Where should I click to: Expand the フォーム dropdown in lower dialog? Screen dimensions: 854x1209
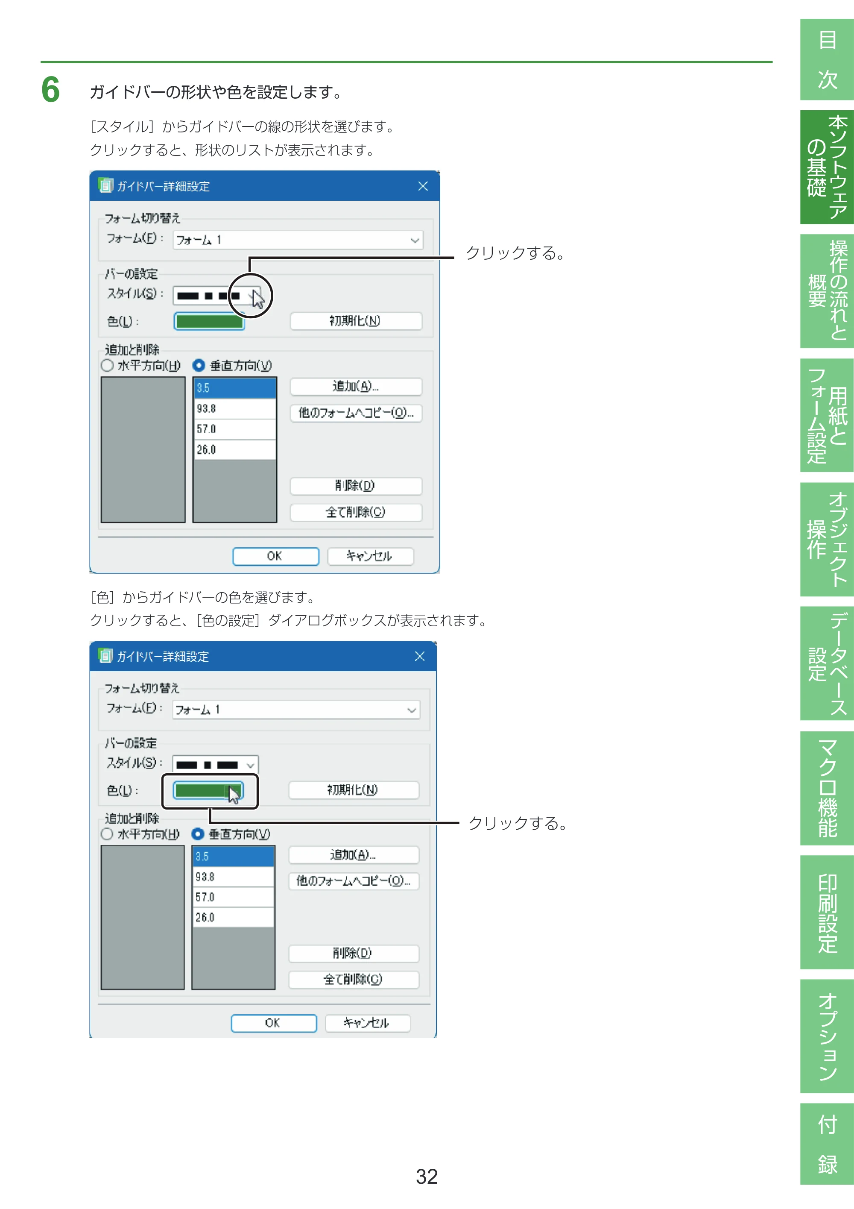click(412, 710)
